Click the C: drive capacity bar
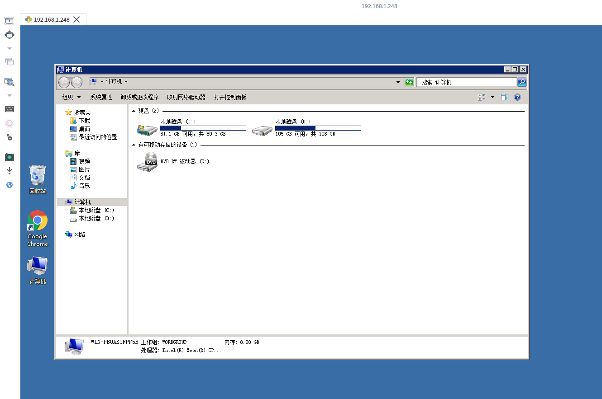This screenshot has height=399, width=602. click(x=203, y=128)
